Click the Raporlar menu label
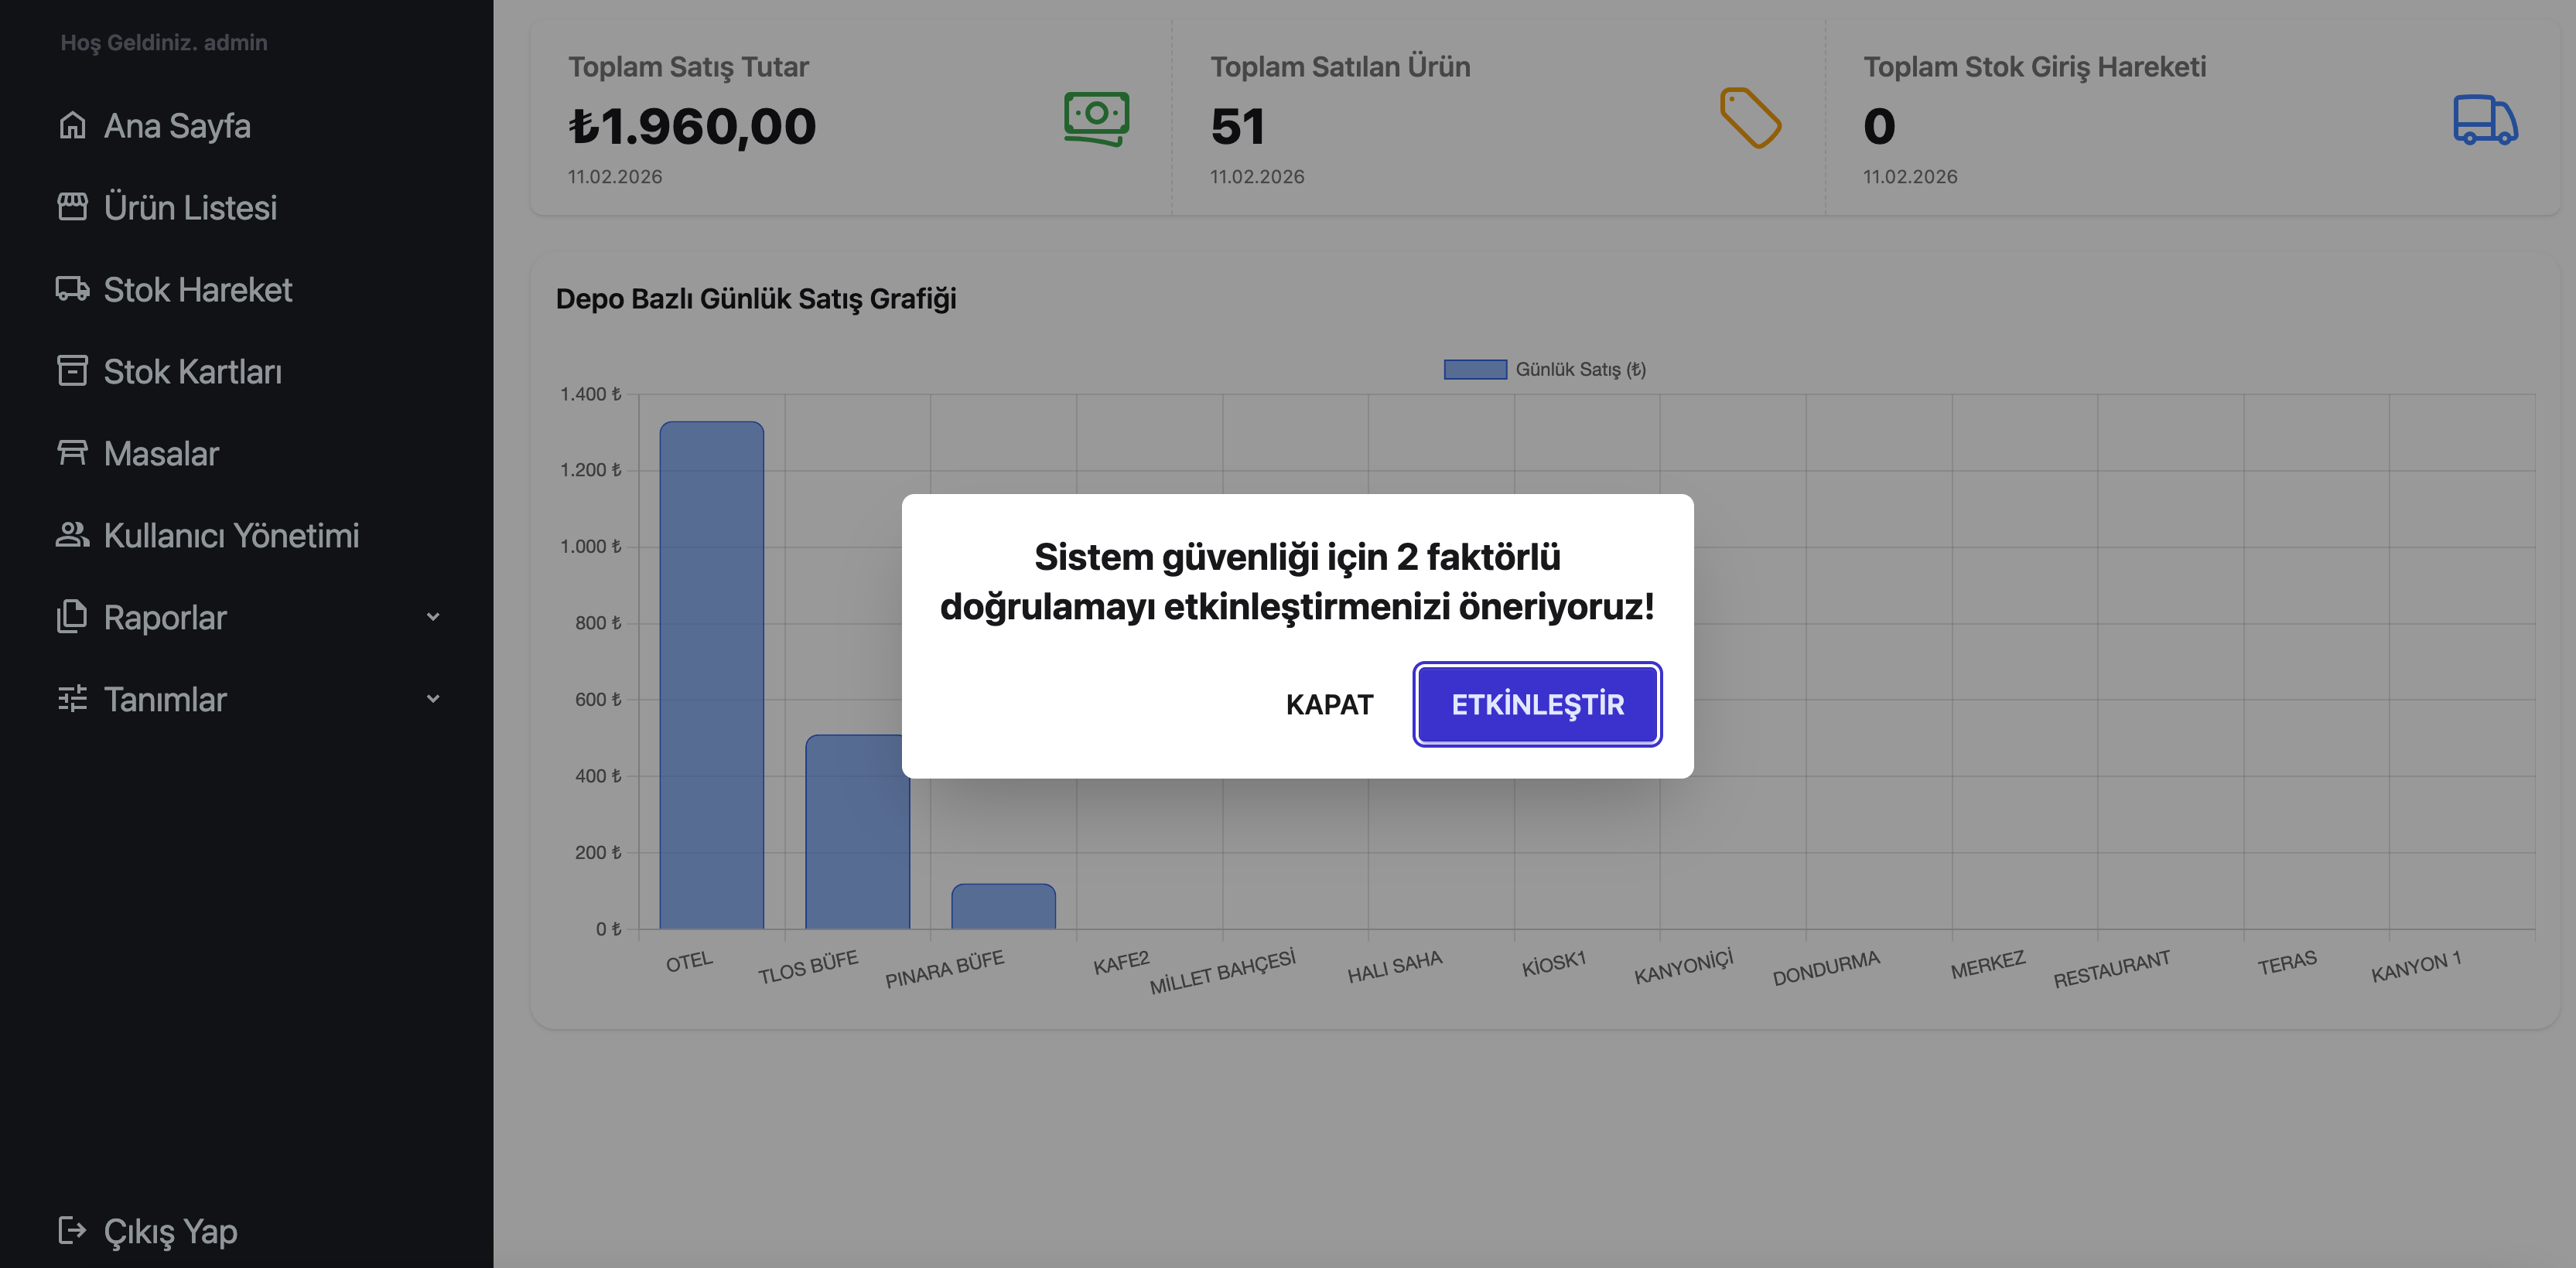 point(165,618)
